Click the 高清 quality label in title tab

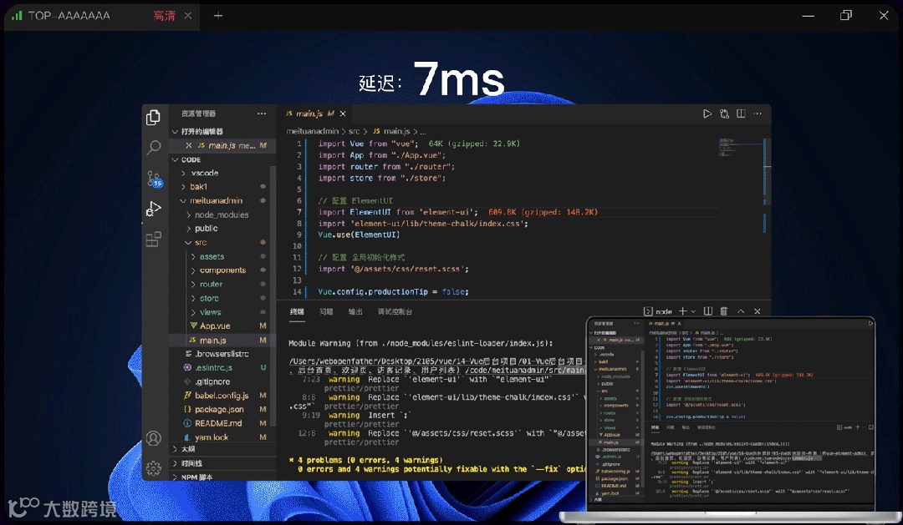coord(164,16)
